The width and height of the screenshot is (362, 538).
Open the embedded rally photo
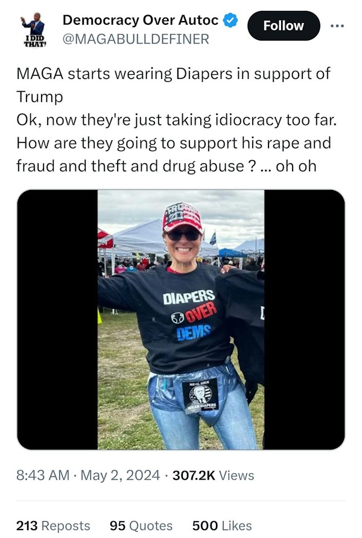(x=181, y=320)
